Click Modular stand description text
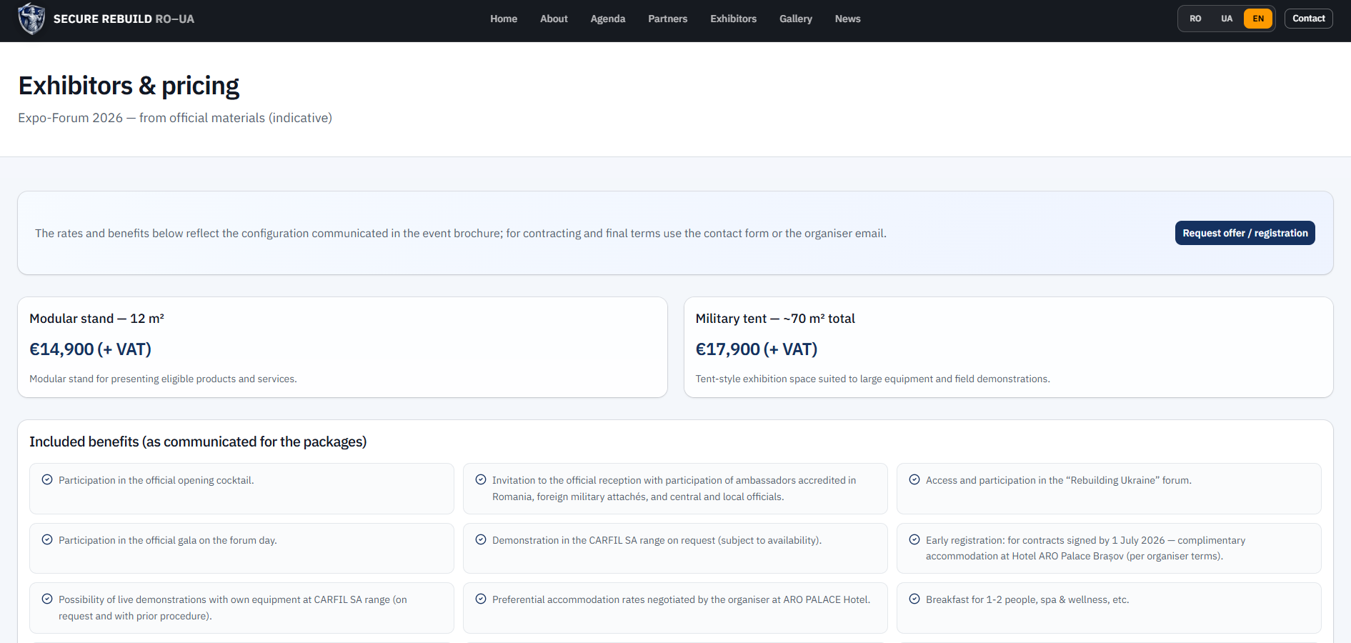 click(163, 379)
